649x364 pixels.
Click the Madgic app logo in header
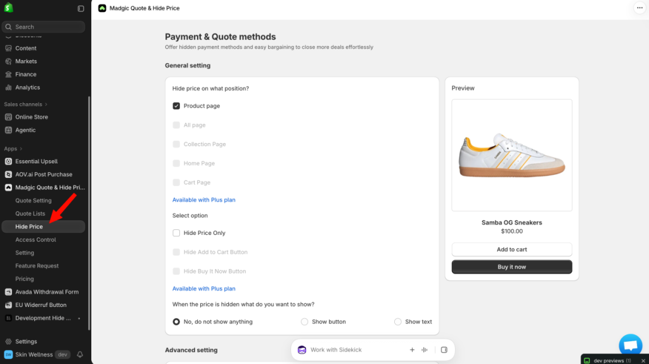click(102, 8)
